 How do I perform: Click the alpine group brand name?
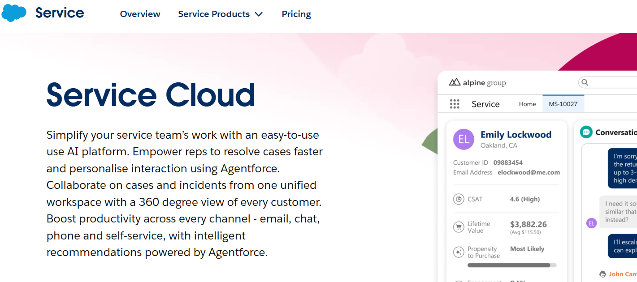484,83
